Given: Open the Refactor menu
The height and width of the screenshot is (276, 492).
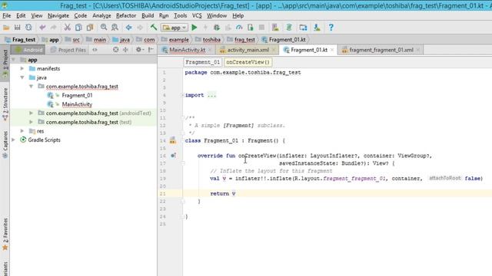Looking at the screenshot, I should [x=126, y=15].
